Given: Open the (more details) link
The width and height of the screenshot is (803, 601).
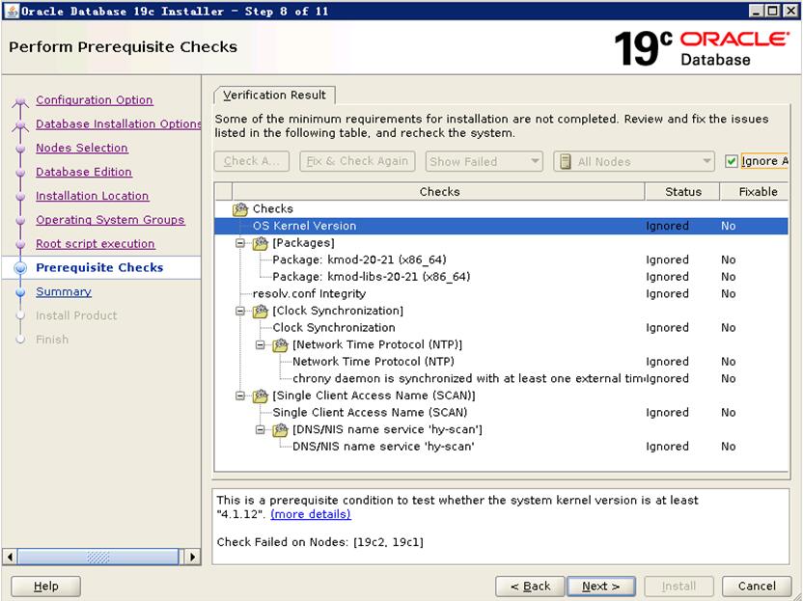Looking at the screenshot, I should [x=311, y=514].
